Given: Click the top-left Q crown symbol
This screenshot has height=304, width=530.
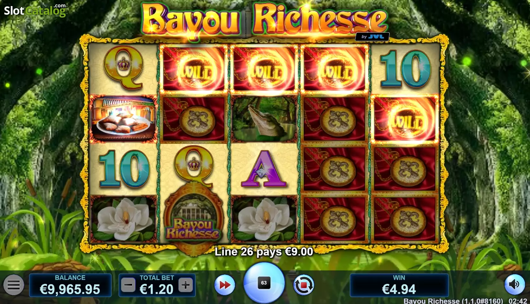Looking at the screenshot, I should coord(123,68).
